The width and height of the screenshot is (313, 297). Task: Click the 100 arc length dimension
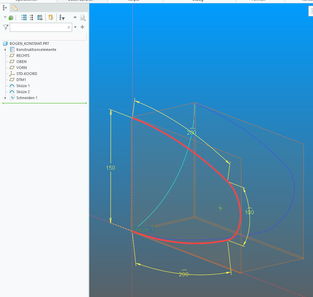click(249, 212)
